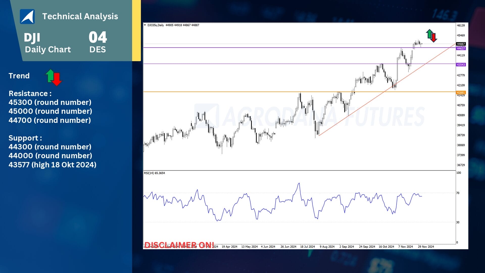Image resolution: width=485 pixels, height=273 pixels.
Task: Click the red DISCLAIMER ON! text
Action: [179, 245]
